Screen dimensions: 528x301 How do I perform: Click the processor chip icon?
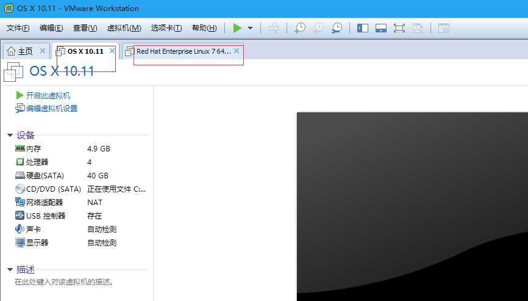coord(20,162)
